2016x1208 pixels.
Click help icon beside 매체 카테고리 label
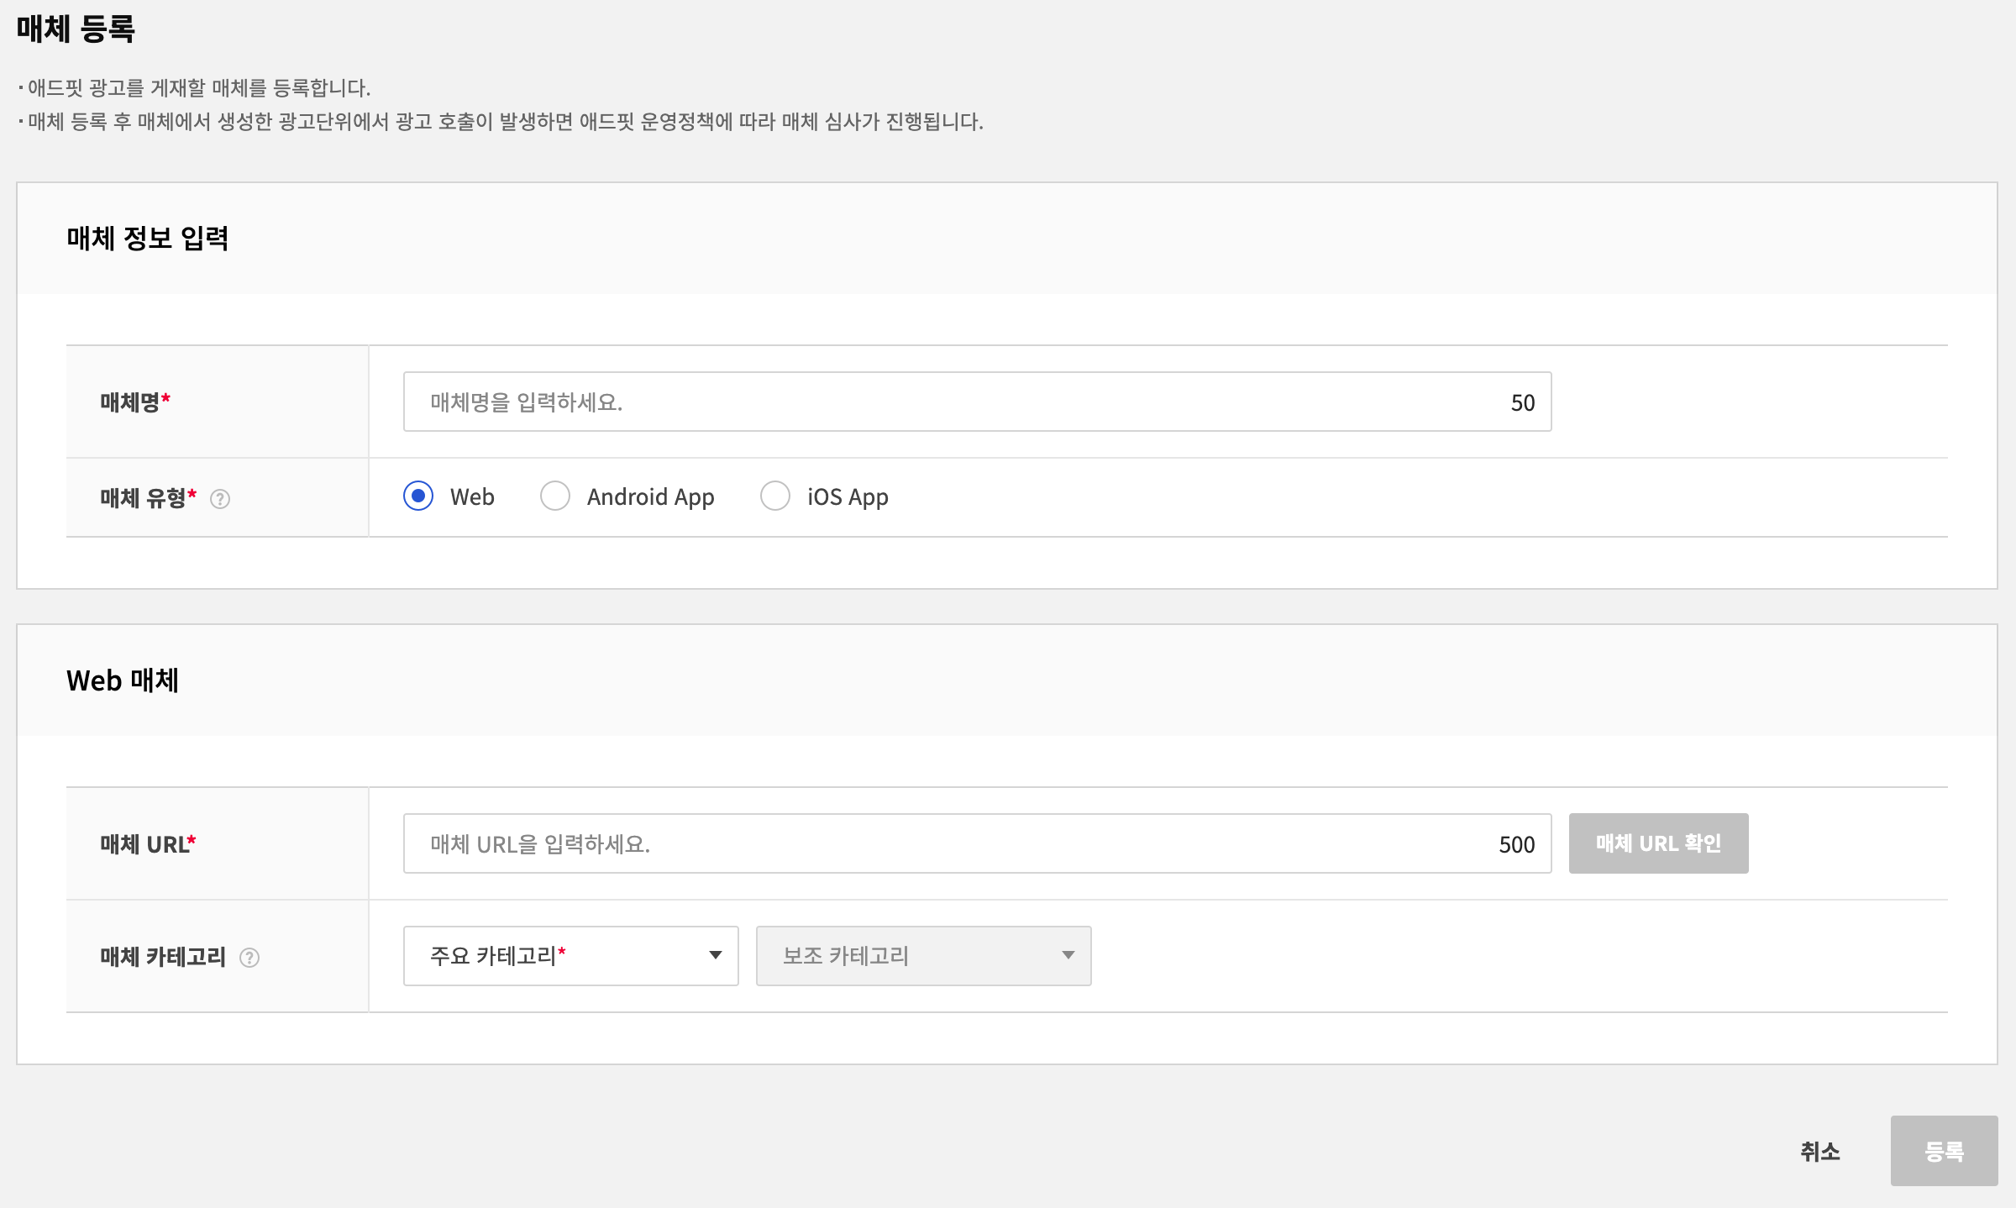249,958
